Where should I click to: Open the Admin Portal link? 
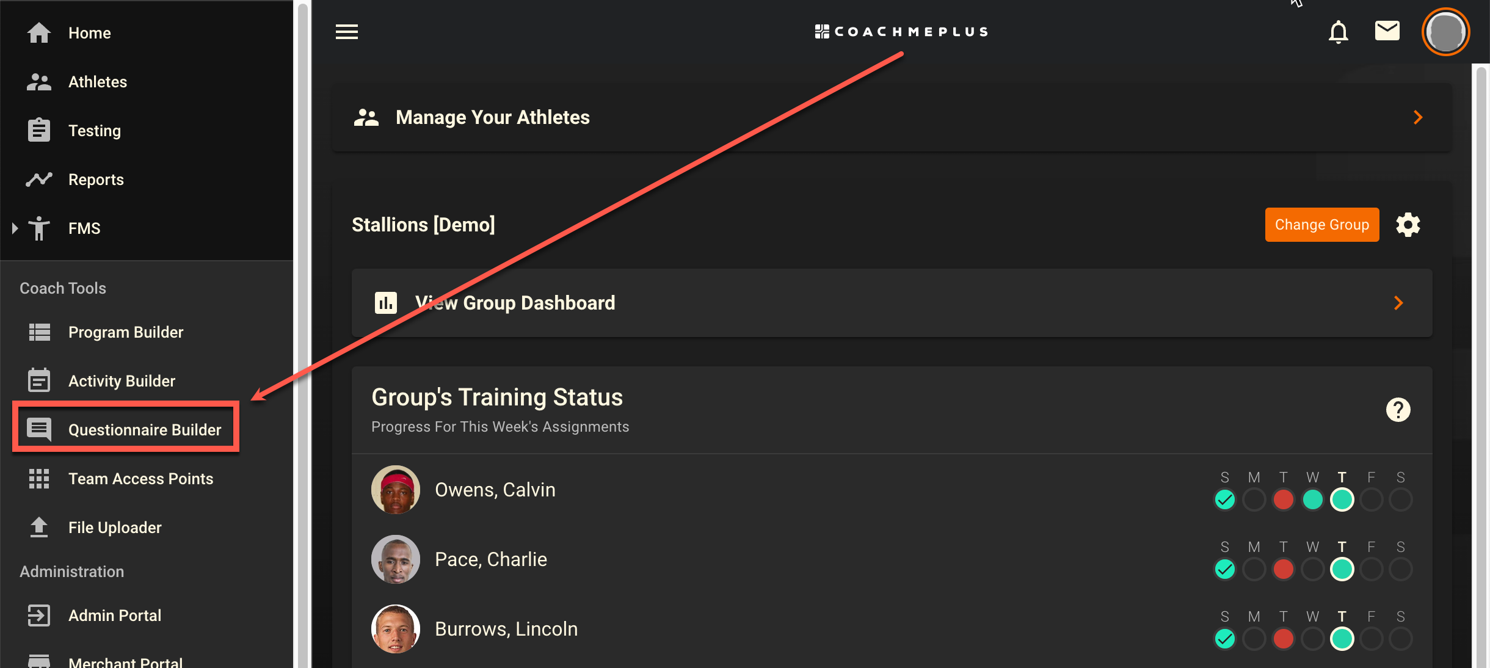[x=115, y=615]
